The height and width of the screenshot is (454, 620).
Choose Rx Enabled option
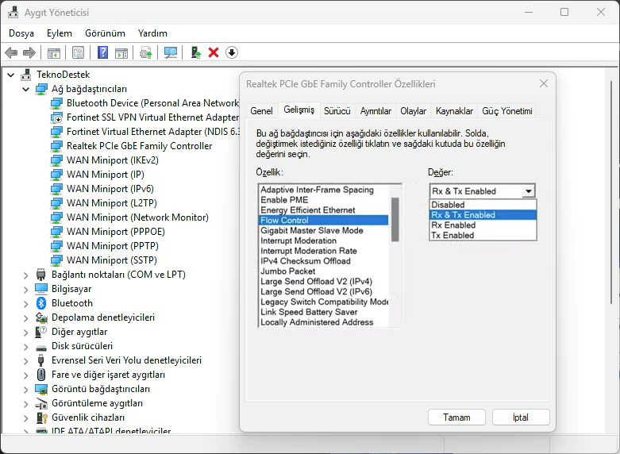483,225
